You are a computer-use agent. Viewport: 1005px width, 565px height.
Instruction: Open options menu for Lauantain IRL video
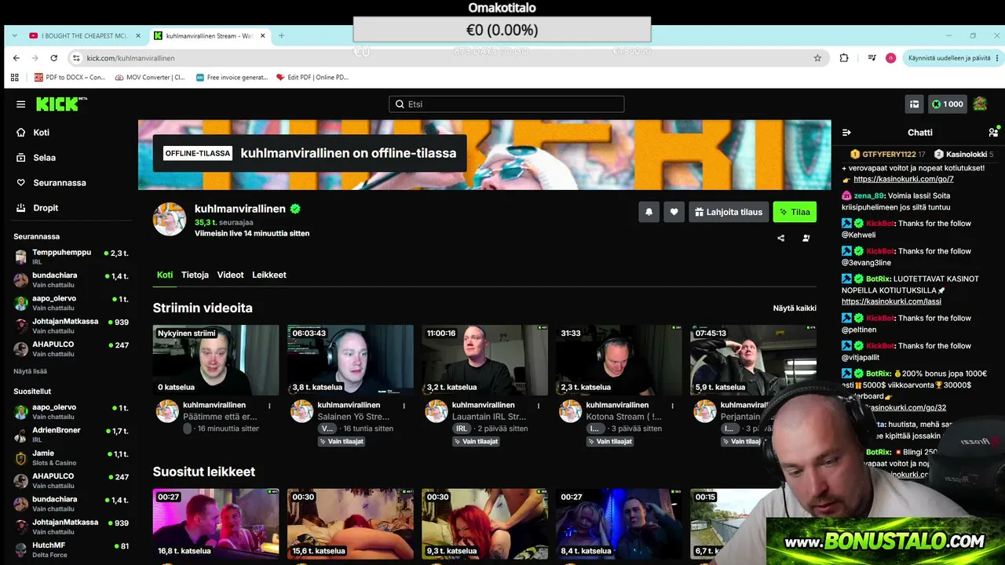coord(538,406)
